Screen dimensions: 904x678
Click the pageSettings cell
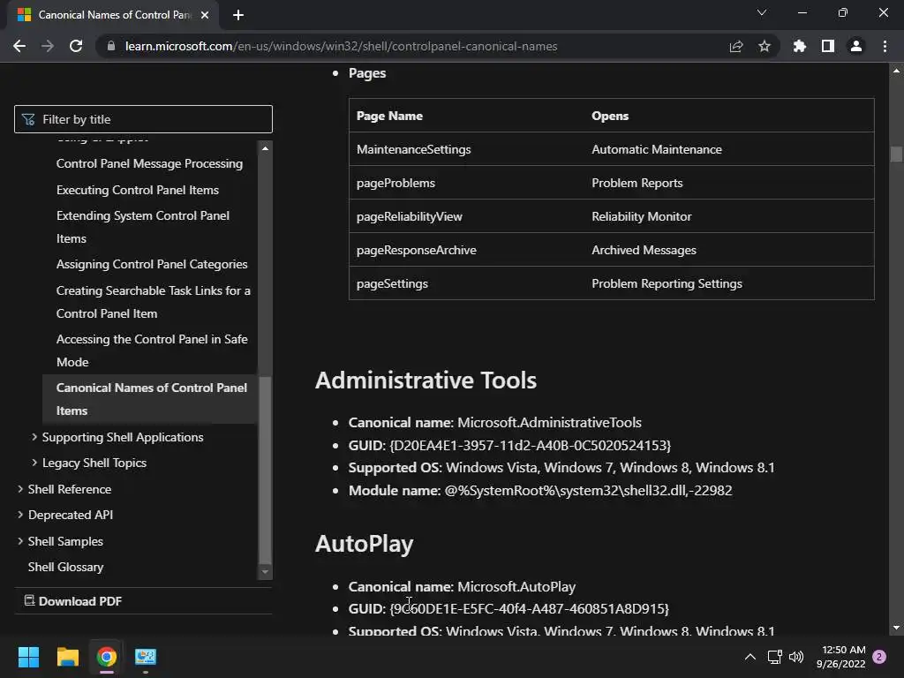tap(466, 283)
